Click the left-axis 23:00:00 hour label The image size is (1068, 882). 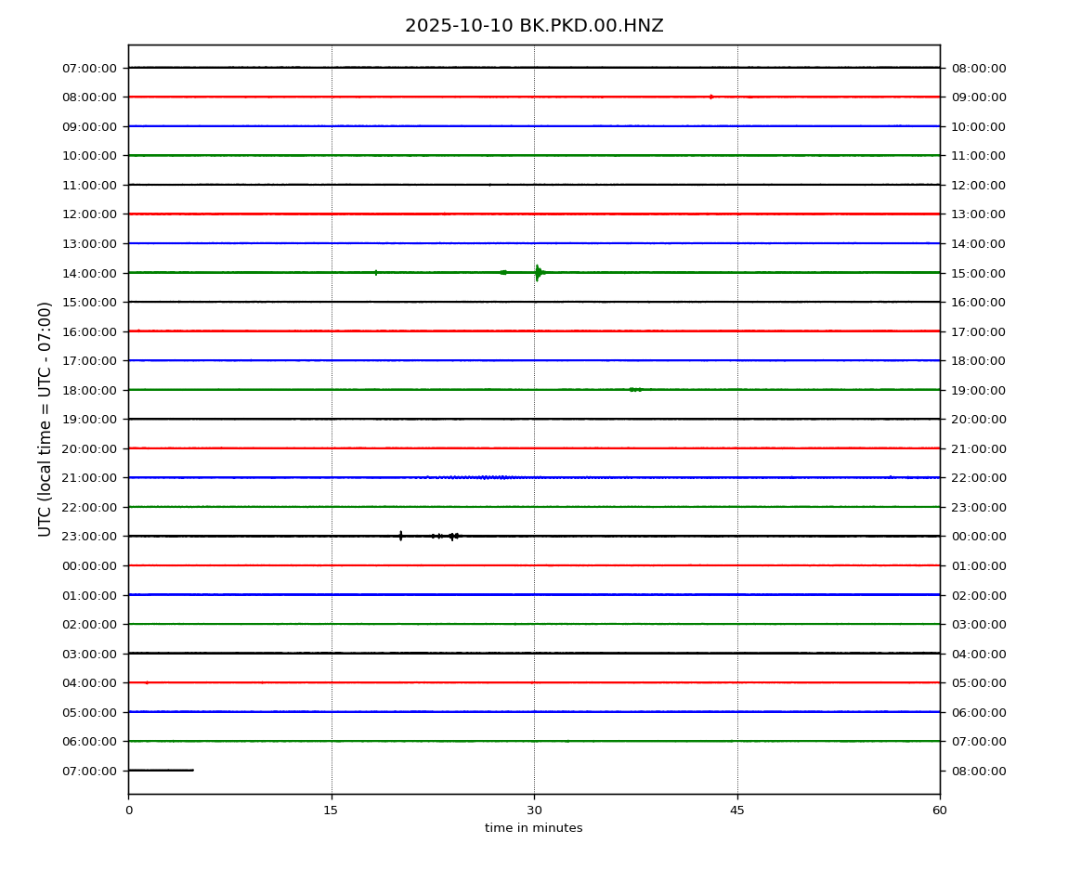89,537
